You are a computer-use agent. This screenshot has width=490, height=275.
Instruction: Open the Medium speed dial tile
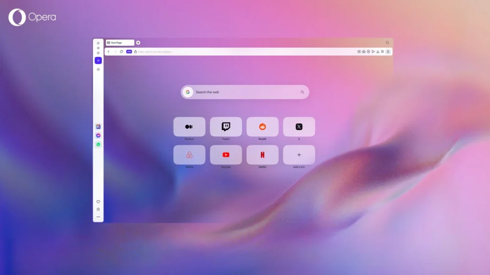pyautogui.click(x=189, y=127)
